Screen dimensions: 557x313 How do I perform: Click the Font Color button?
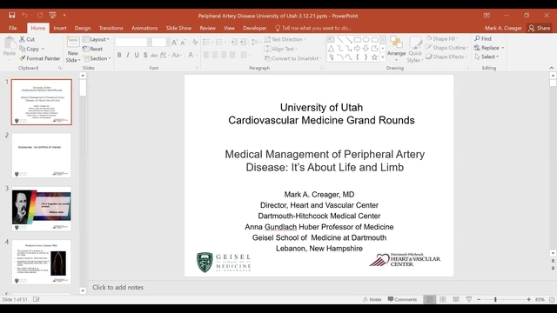click(x=191, y=55)
